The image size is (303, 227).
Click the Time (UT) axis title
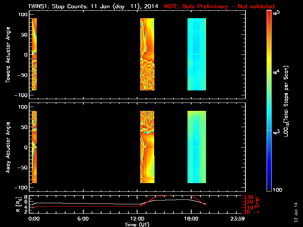coord(137,224)
